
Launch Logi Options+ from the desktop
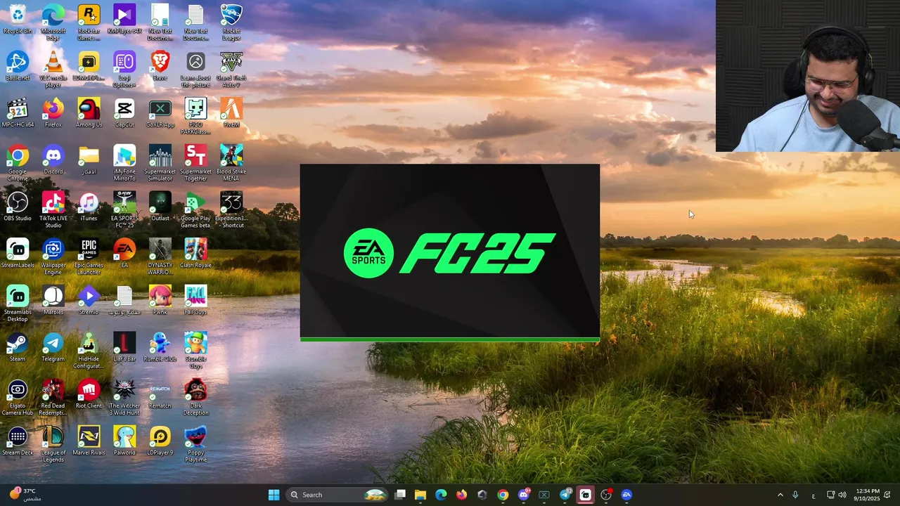coord(124,69)
